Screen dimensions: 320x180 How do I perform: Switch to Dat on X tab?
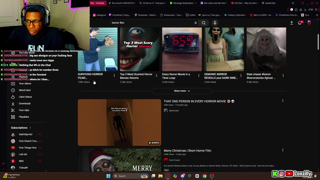153,3
